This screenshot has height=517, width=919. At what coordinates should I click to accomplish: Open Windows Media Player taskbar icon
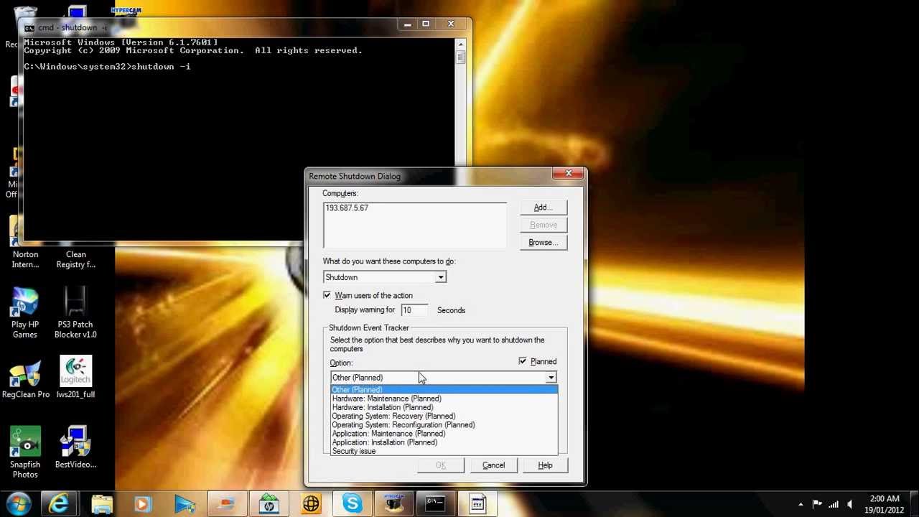click(143, 504)
